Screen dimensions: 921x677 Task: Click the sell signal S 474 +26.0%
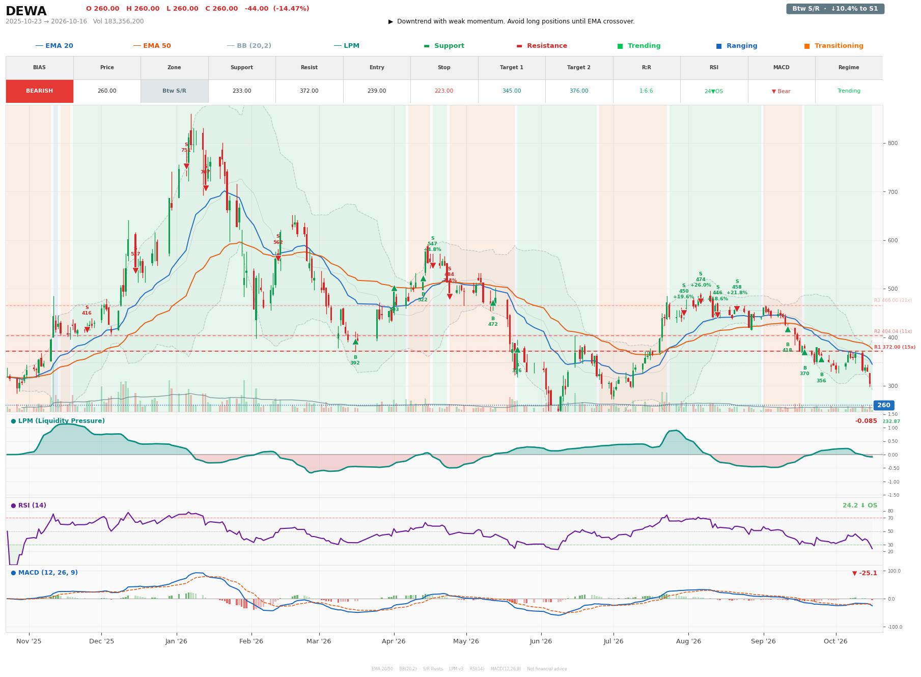pyautogui.click(x=701, y=301)
